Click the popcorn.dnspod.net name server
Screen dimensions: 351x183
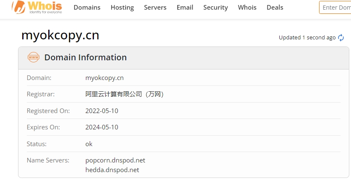click(115, 160)
